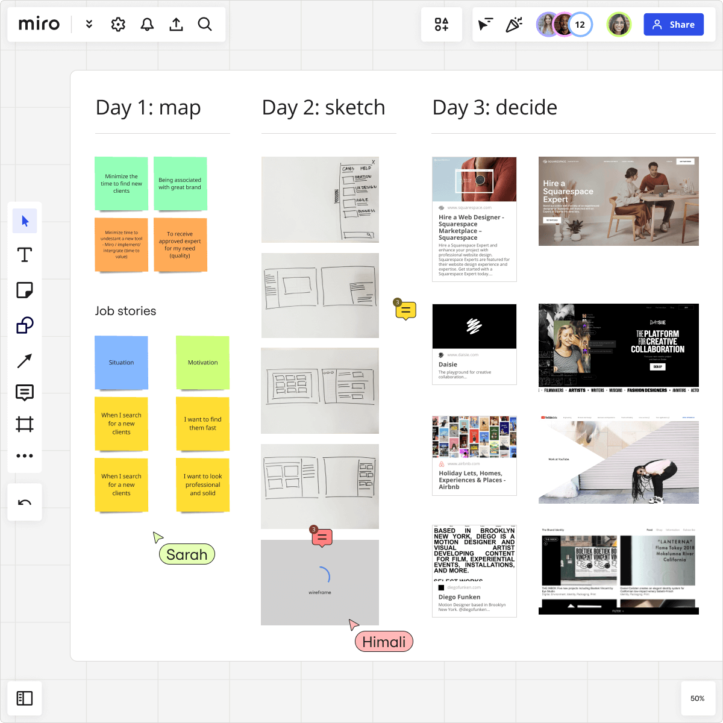The width and height of the screenshot is (723, 723).
Task: Select the Arrow connection line tool
Action: (25, 360)
